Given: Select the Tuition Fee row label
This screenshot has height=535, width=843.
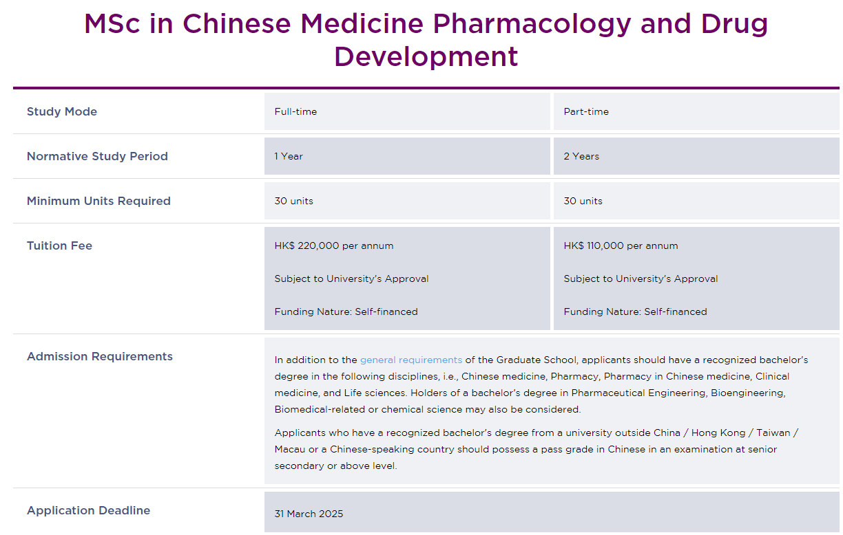Looking at the screenshot, I should [59, 245].
